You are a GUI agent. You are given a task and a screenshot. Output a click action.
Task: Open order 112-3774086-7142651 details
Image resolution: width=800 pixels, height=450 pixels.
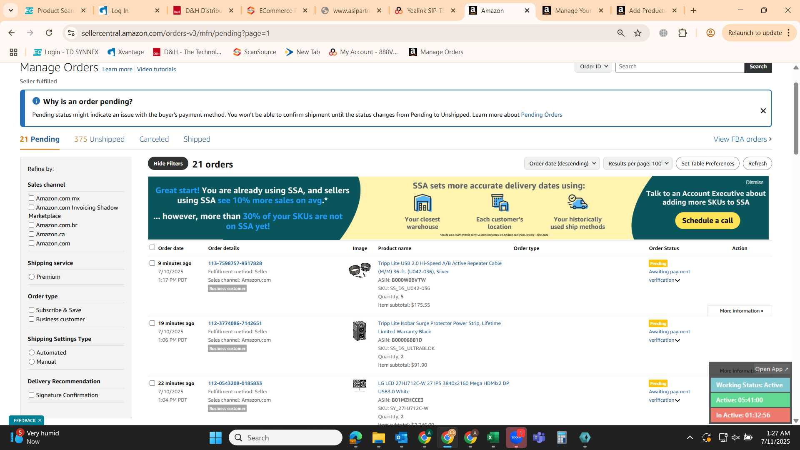tap(235, 323)
